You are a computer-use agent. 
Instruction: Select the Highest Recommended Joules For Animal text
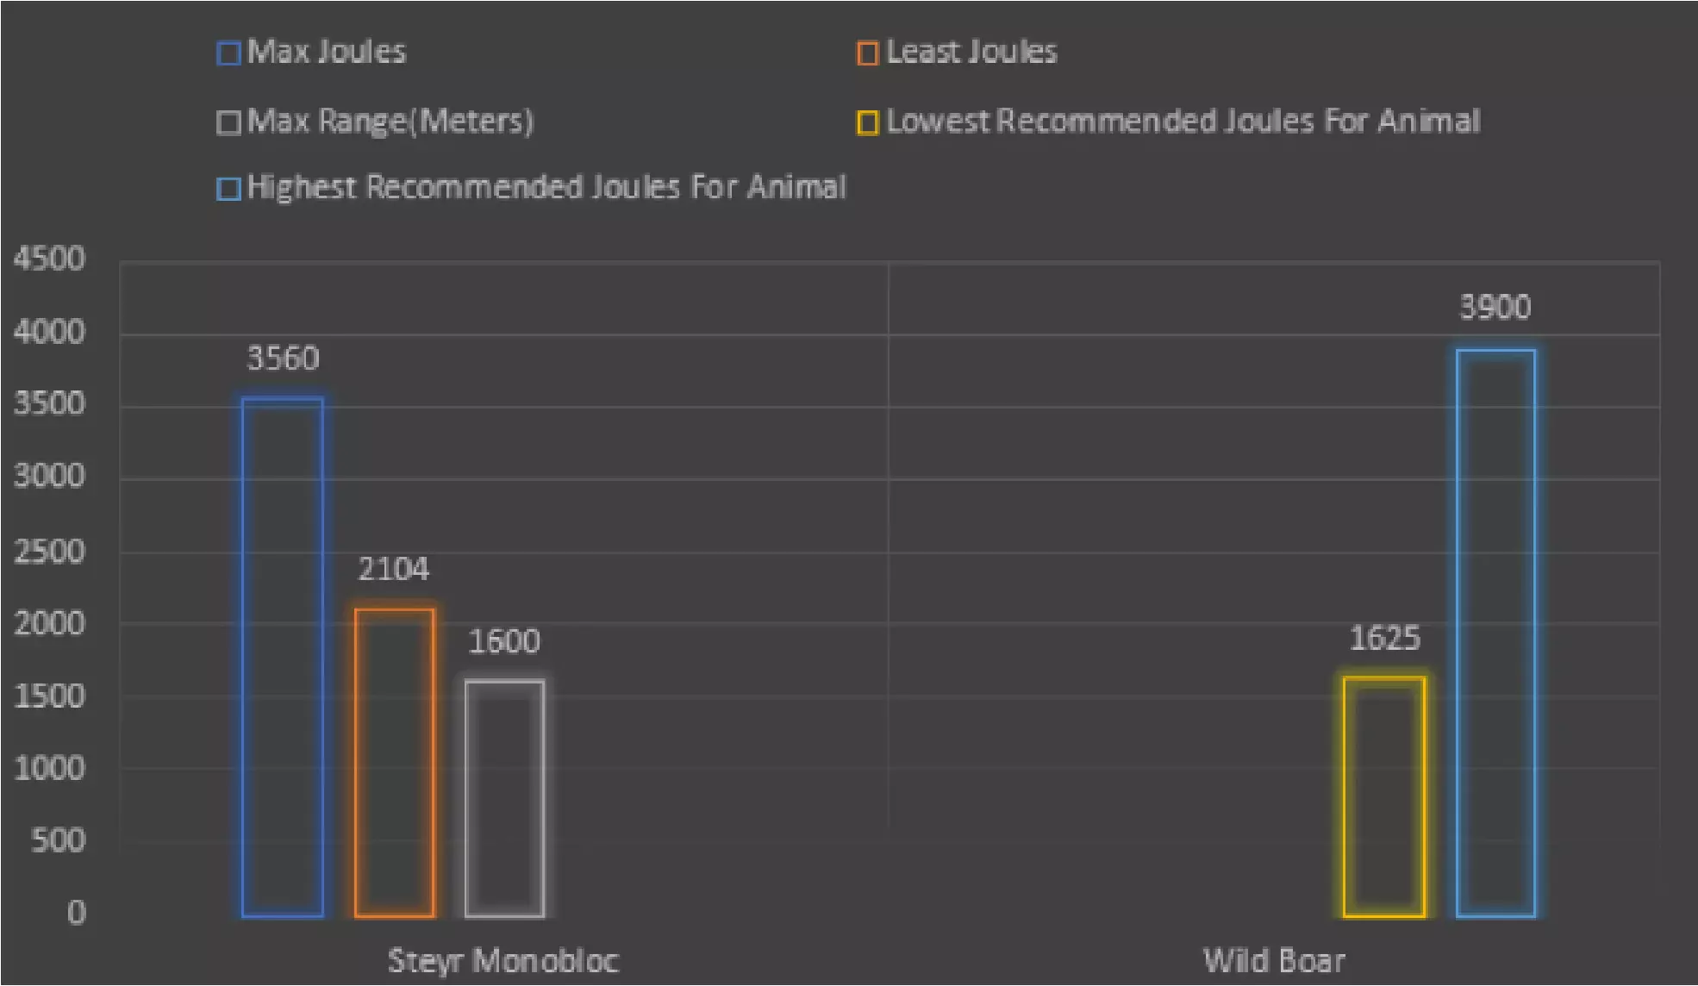pyautogui.click(x=546, y=187)
